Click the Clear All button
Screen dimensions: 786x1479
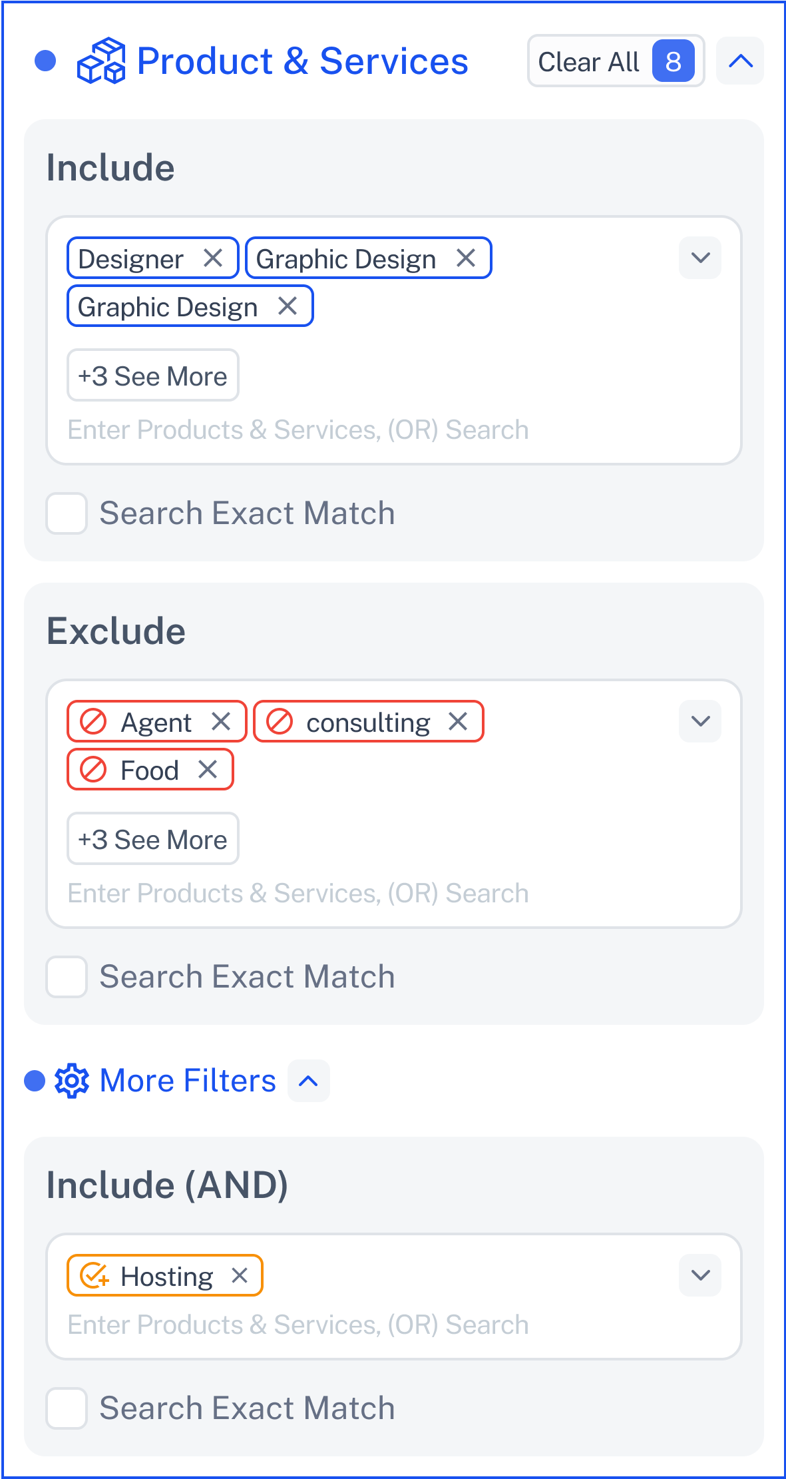616,61
